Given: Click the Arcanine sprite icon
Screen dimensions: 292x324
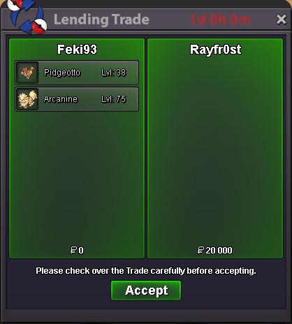Looking at the screenshot, I should click(x=27, y=99).
